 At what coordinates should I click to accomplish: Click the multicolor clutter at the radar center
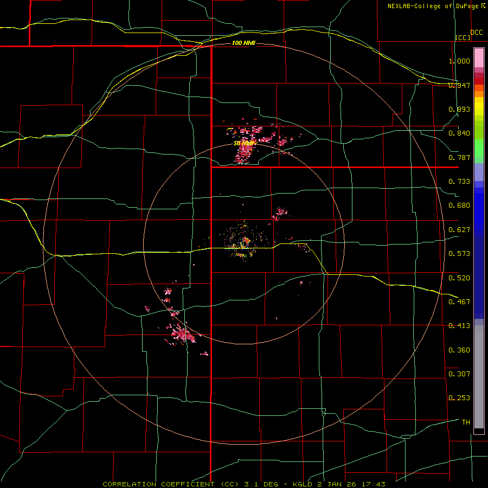(x=245, y=242)
